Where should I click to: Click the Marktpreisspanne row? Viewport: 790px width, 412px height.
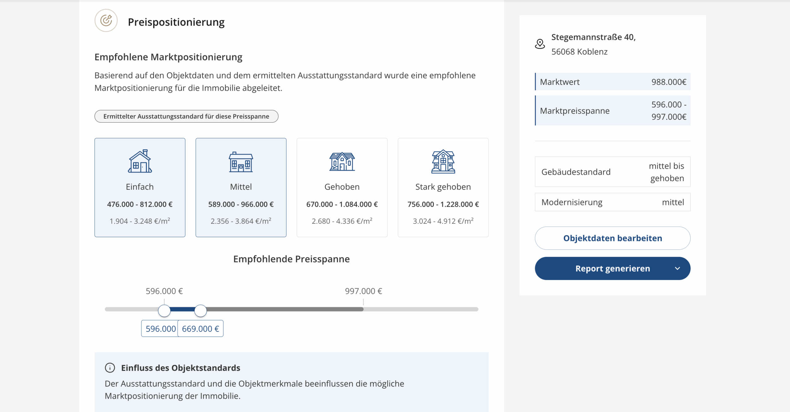click(x=613, y=110)
